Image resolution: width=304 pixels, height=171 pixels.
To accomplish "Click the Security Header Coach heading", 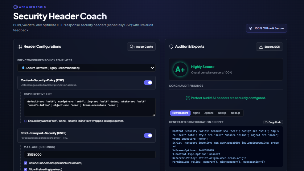I will [x=60, y=16].
